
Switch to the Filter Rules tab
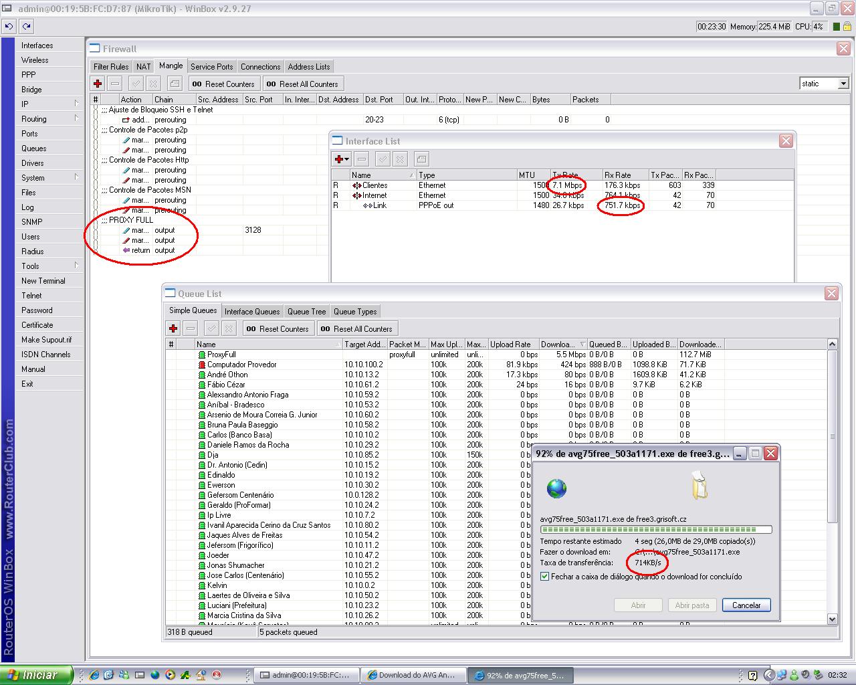pyautogui.click(x=111, y=67)
